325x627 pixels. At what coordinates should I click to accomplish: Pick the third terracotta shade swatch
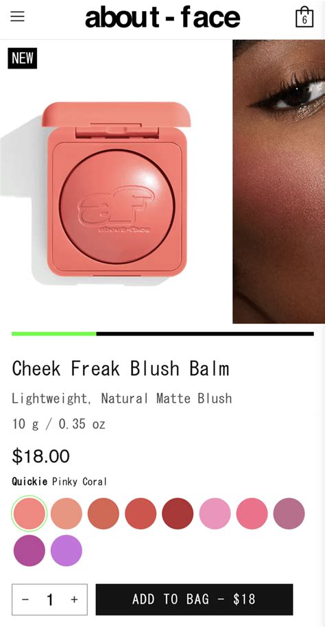(x=104, y=513)
